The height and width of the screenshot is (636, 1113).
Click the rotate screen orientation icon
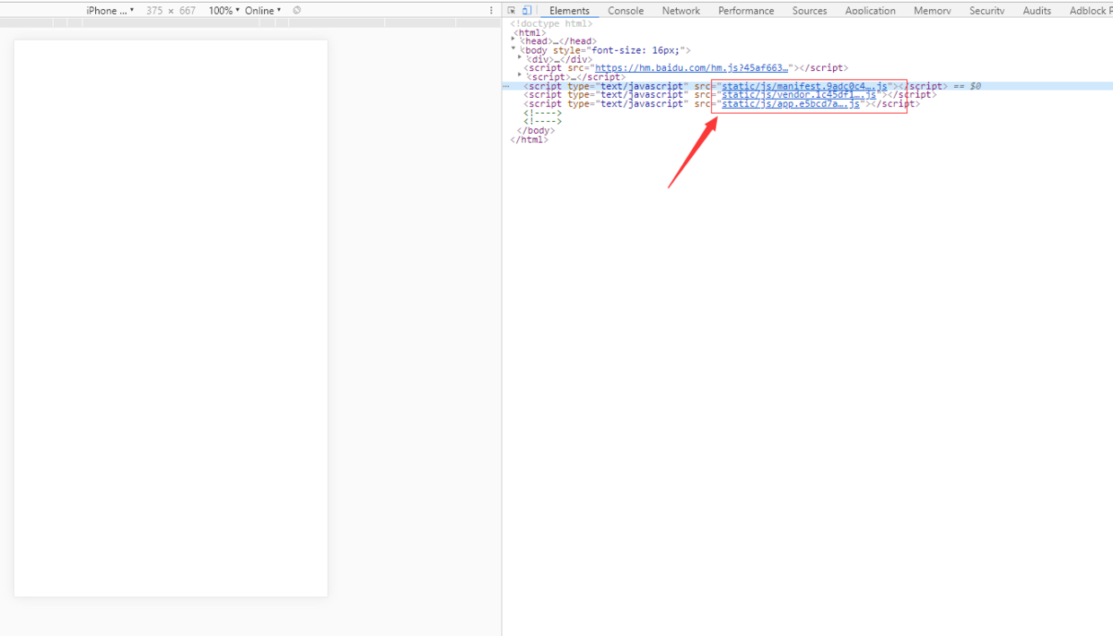[297, 11]
